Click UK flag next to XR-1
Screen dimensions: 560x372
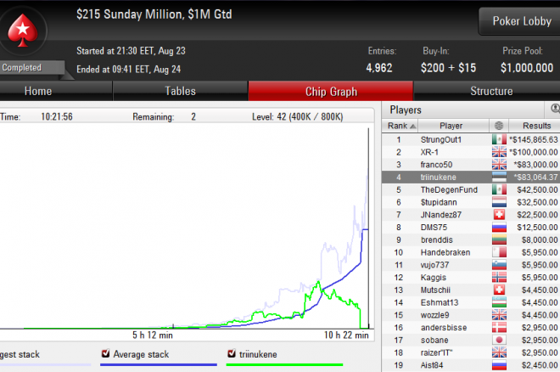[499, 152]
